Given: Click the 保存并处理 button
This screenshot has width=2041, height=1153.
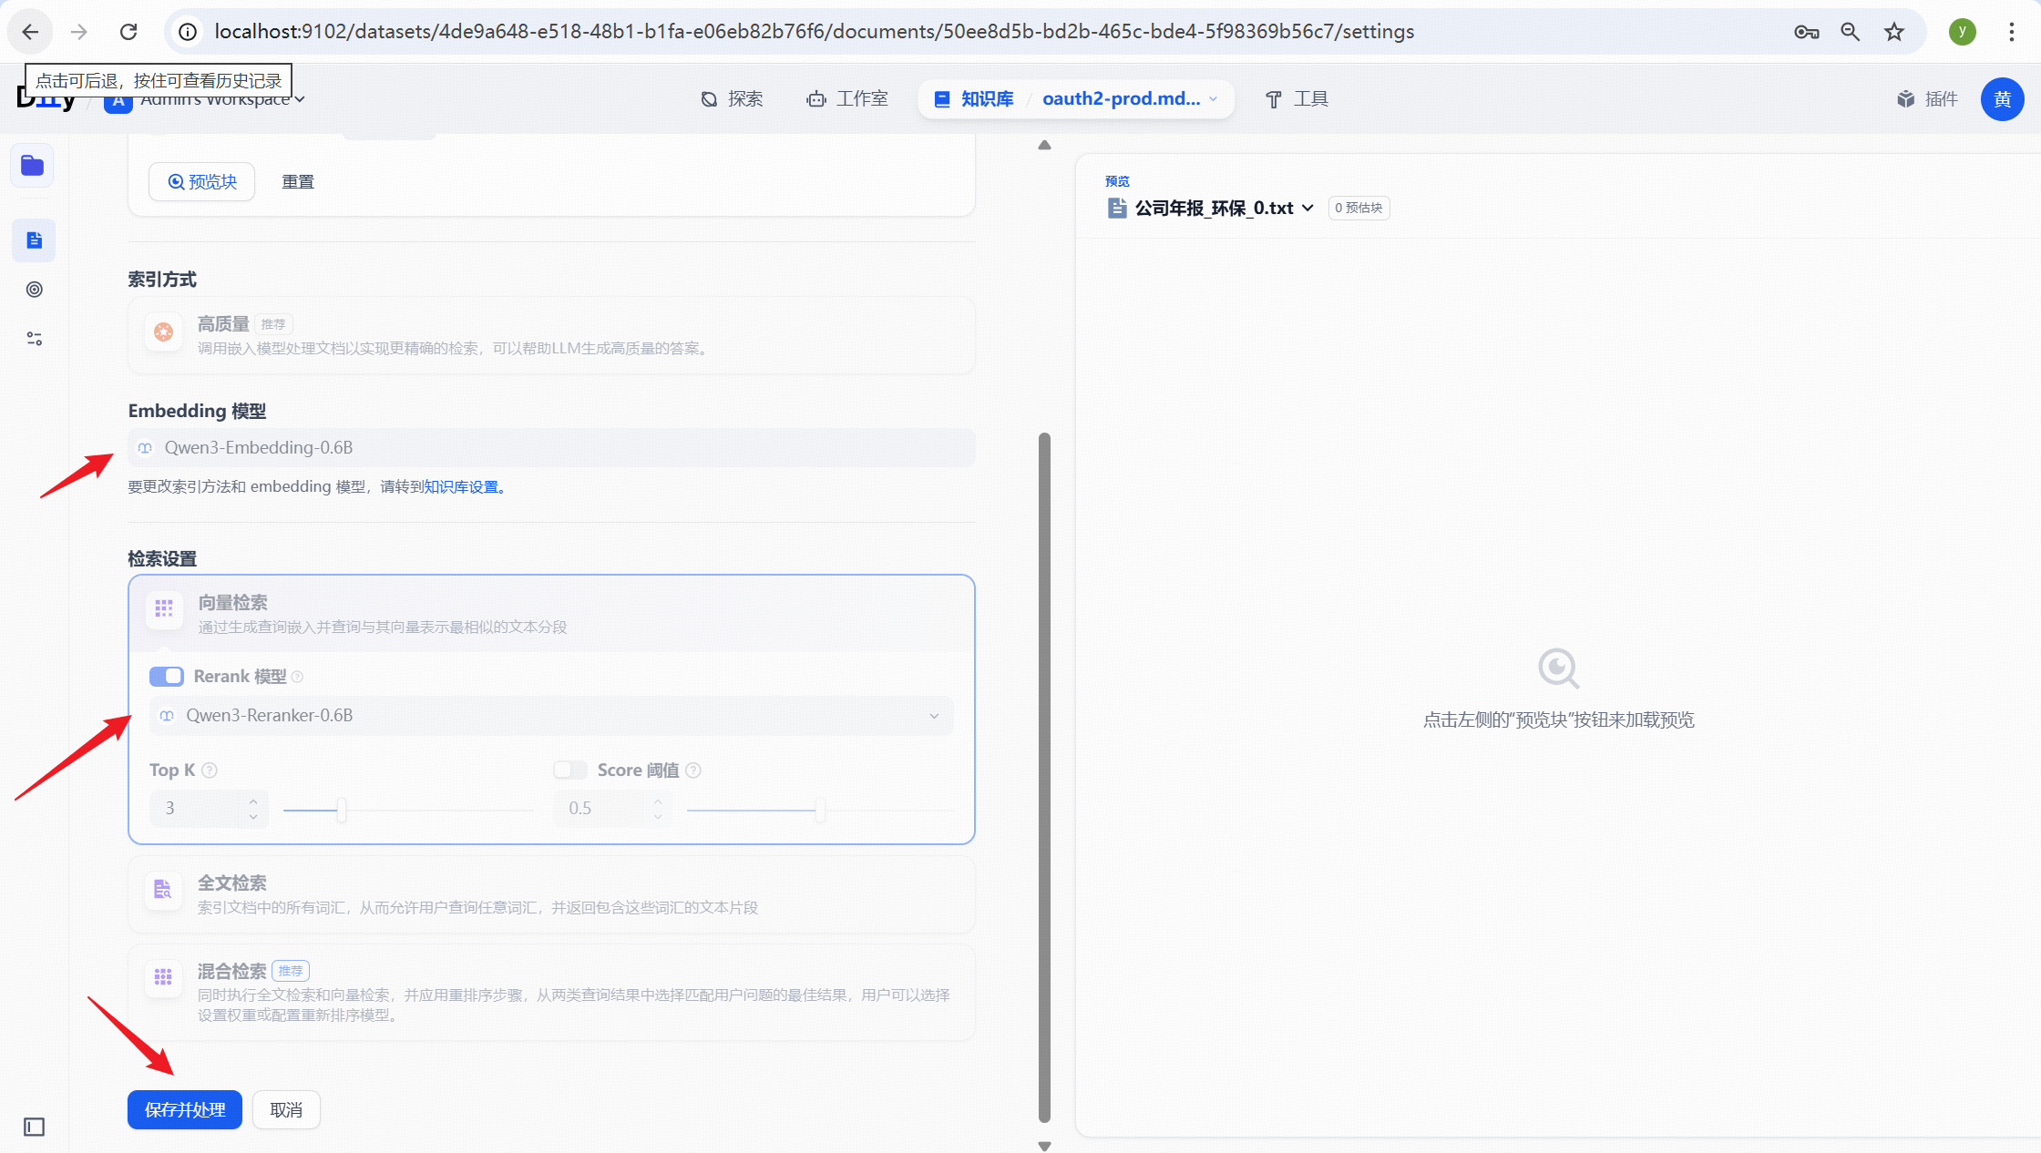Looking at the screenshot, I should [185, 1109].
